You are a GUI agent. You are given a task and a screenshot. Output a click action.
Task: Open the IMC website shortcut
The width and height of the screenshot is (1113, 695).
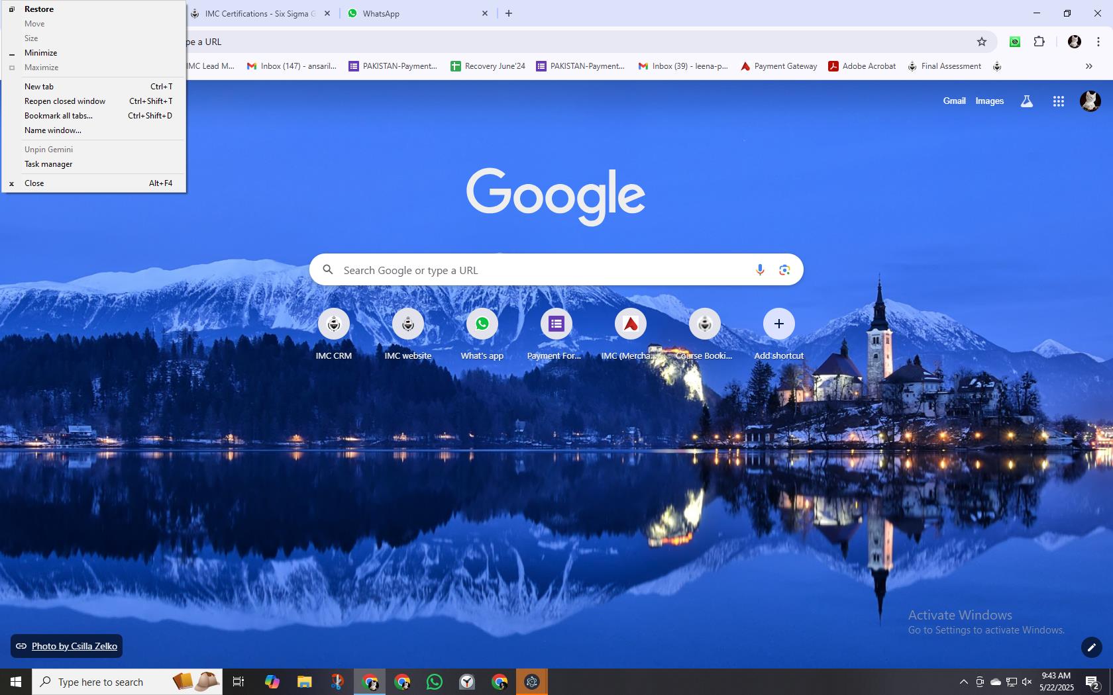coord(408,335)
